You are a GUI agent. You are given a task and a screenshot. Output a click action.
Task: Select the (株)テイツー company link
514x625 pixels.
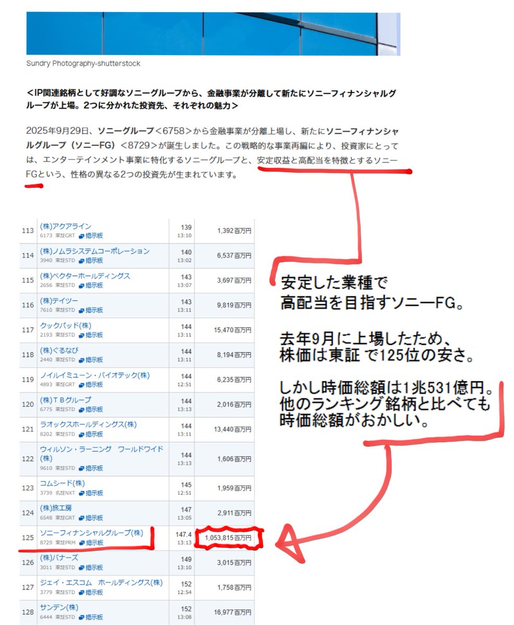point(59,301)
